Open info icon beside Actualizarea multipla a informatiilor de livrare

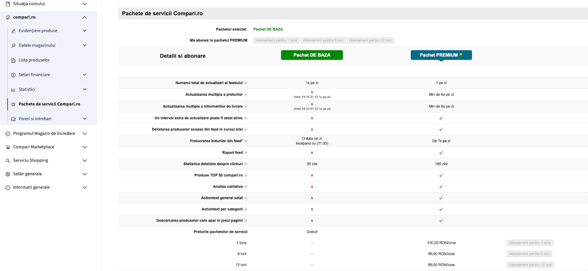coord(246,106)
